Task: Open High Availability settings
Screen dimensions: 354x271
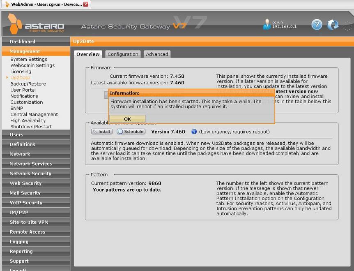Action: tap(28, 120)
